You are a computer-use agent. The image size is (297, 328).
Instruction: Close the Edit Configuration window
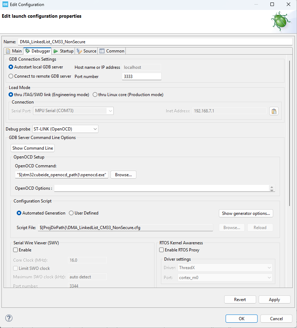tap(288, 4)
